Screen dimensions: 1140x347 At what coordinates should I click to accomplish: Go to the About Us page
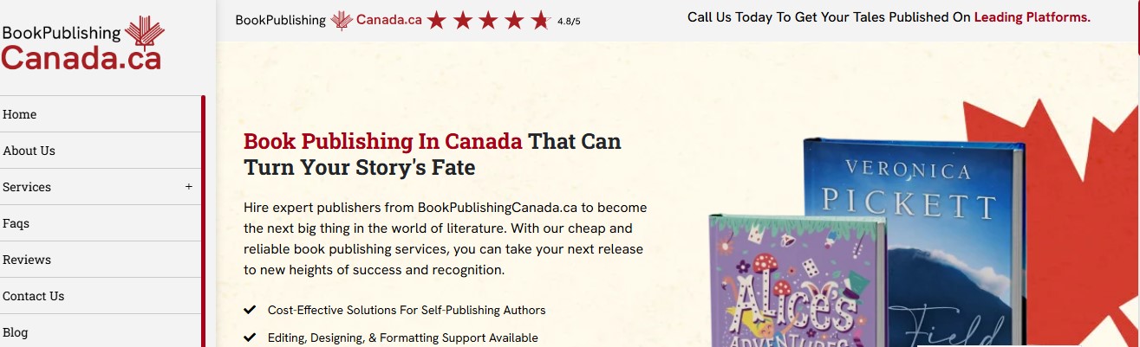pyautogui.click(x=29, y=151)
